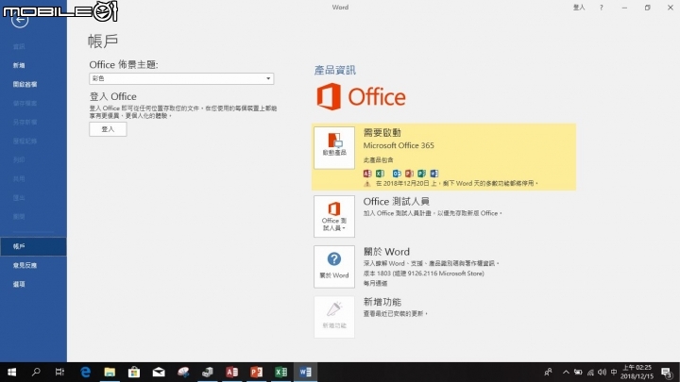Screen dimensions: 680x382
Task: Click the 中 input method indicator
Action: (614, 372)
